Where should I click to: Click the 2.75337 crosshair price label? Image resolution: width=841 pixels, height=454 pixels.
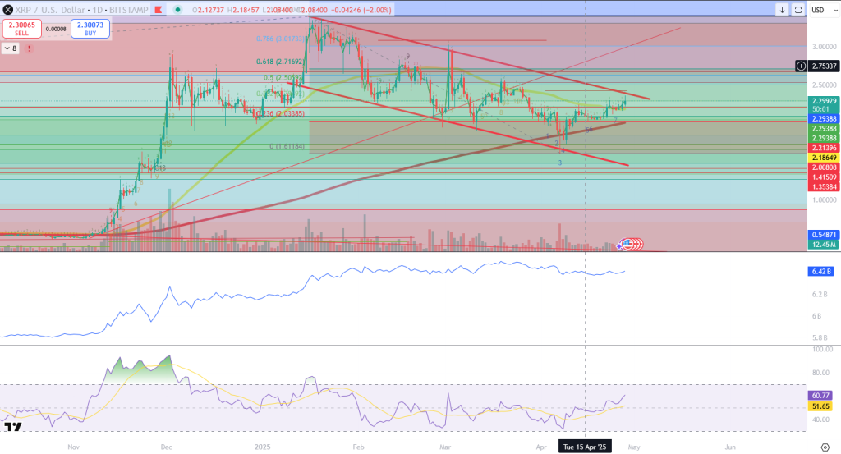(824, 66)
